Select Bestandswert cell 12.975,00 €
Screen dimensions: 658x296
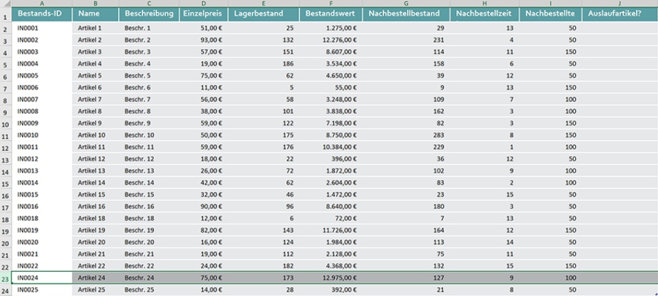click(330, 277)
